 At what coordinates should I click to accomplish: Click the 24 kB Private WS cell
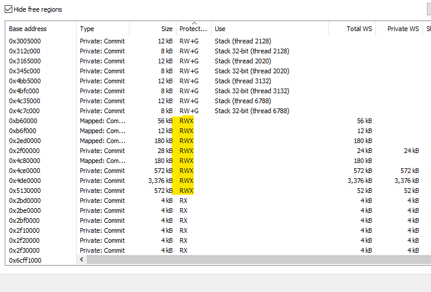(411, 151)
